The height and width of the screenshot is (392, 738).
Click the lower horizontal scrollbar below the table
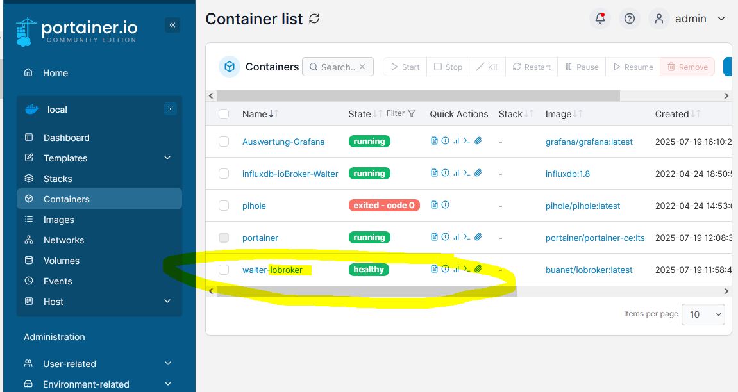(x=367, y=291)
